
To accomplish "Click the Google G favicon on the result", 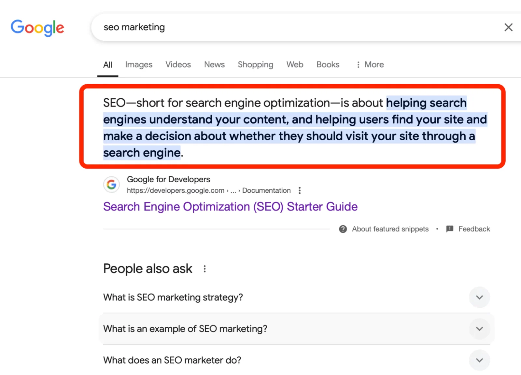I will point(111,184).
